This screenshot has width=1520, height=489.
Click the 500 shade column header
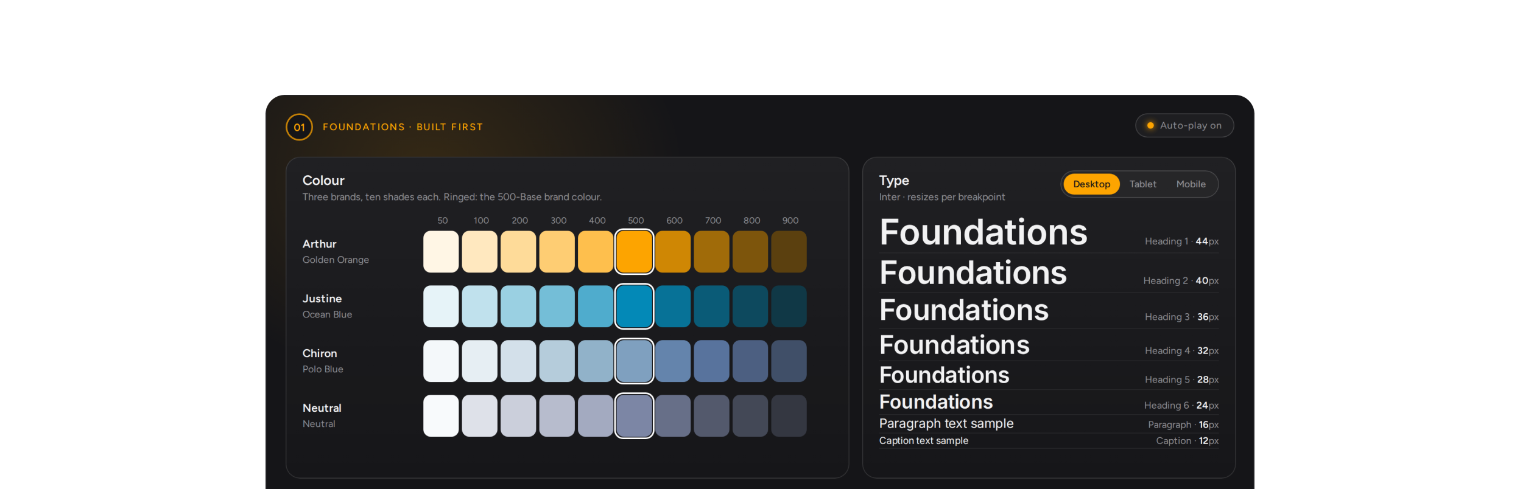pos(636,221)
